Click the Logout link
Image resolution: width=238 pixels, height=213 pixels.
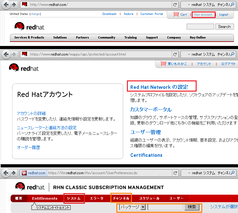[224, 15]
